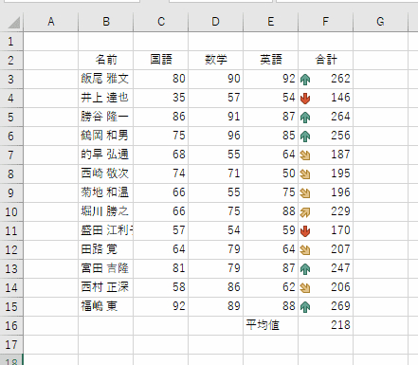Viewport: 418px width, 365px height.
Task: Click the green up arrow beside 247
Action: (x=305, y=269)
